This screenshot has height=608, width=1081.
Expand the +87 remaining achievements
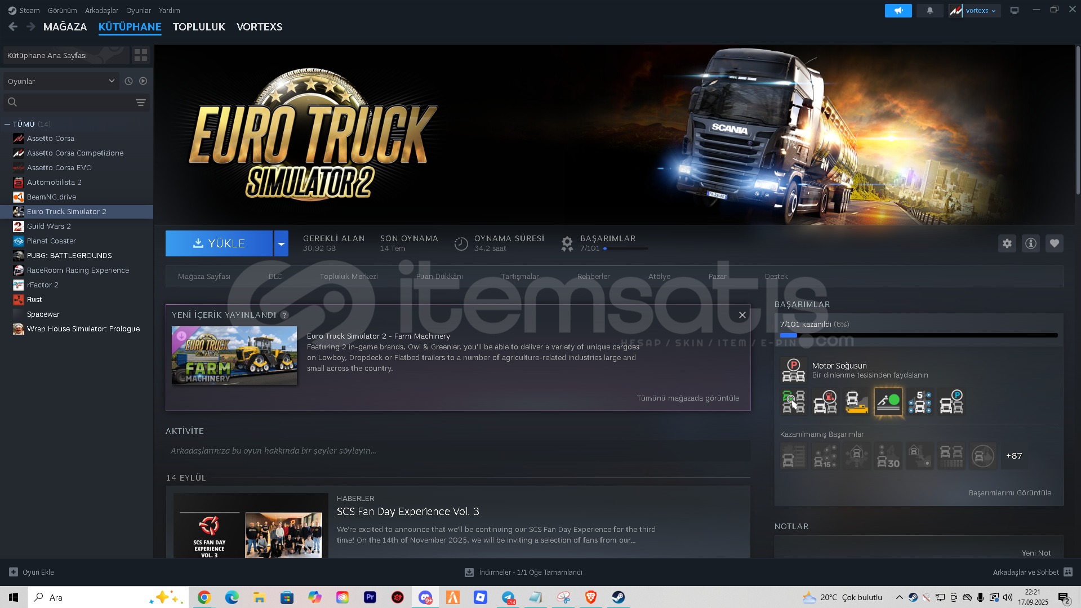pyautogui.click(x=1014, y=456)
